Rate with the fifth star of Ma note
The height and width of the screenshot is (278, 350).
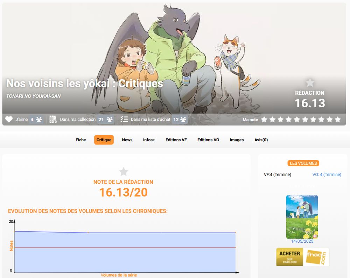pos(297,120)
